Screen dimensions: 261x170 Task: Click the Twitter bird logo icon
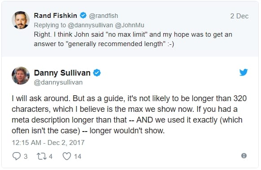pos(244,72)
